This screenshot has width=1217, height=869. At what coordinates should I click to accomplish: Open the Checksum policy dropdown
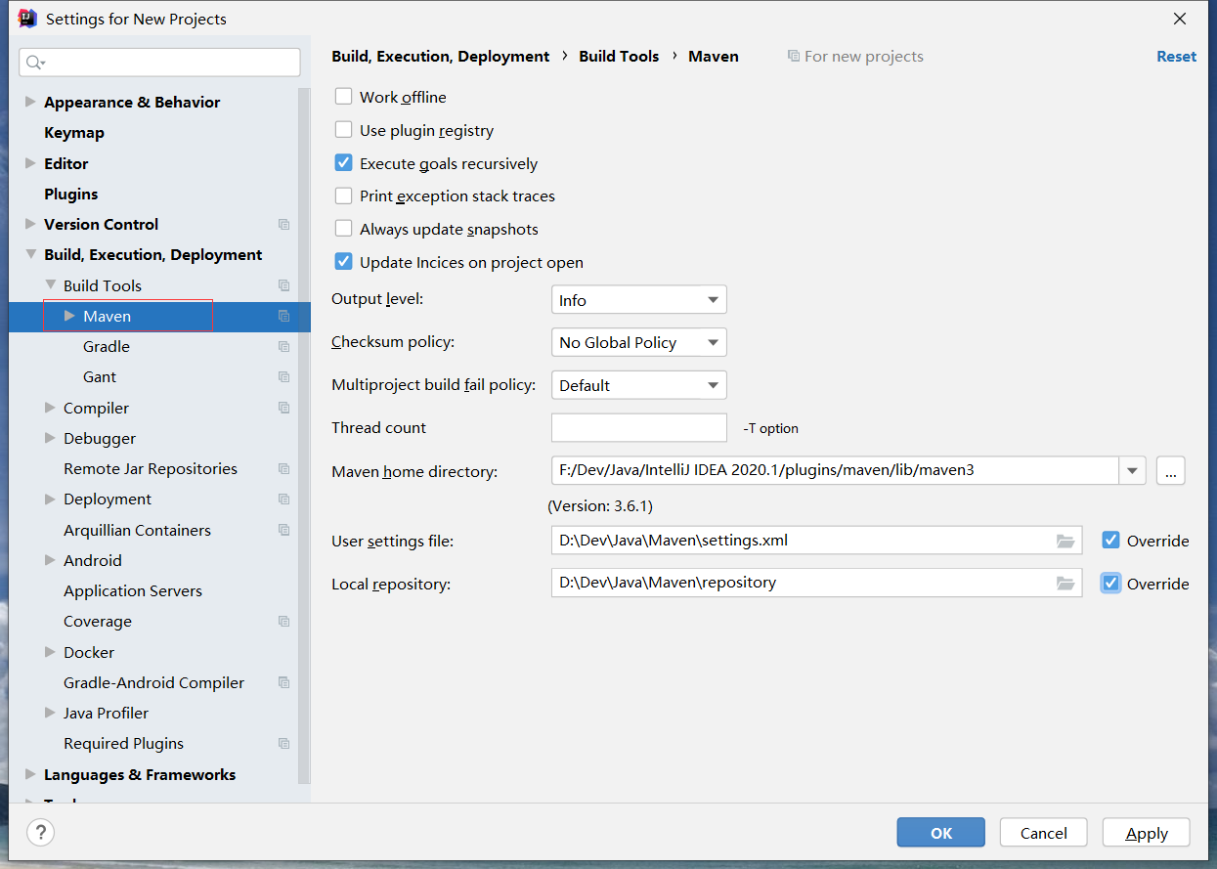(x=639, y=342)
